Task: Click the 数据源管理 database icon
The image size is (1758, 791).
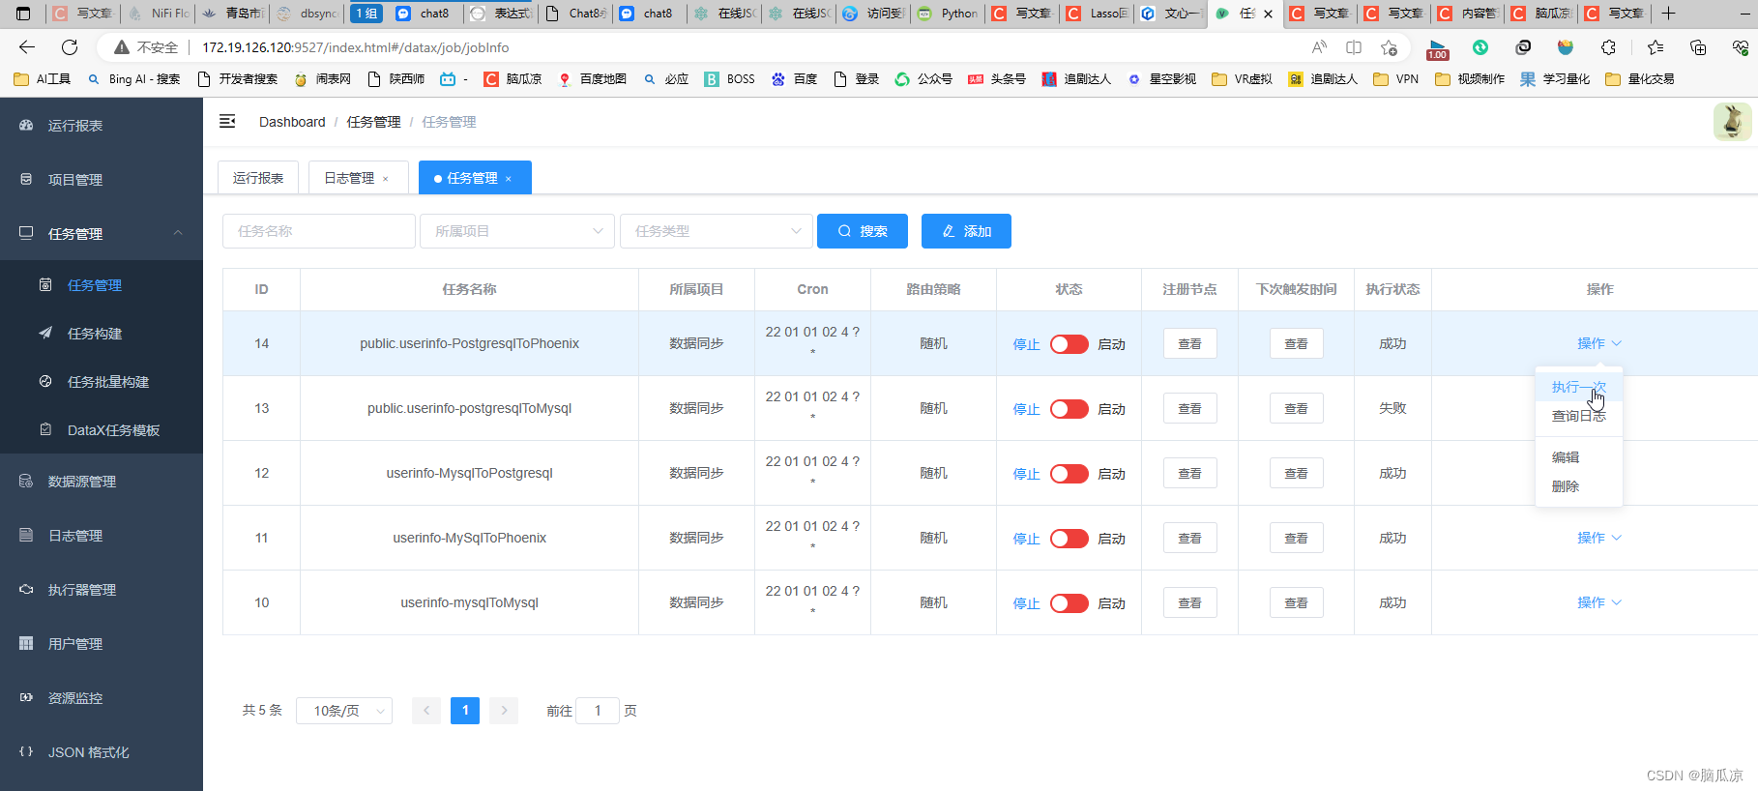Action: (x=26, y=482)
